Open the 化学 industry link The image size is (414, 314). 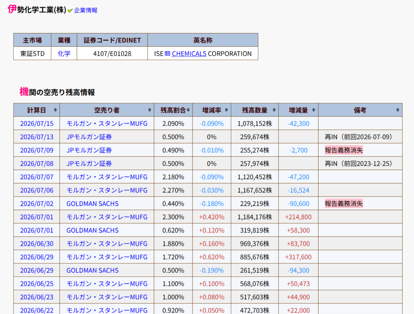(x=64, y=54)
